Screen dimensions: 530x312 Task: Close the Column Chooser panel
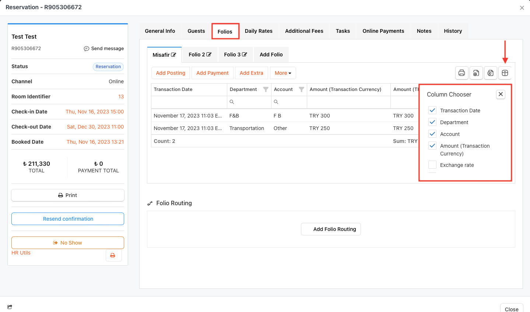click(501, 94)
